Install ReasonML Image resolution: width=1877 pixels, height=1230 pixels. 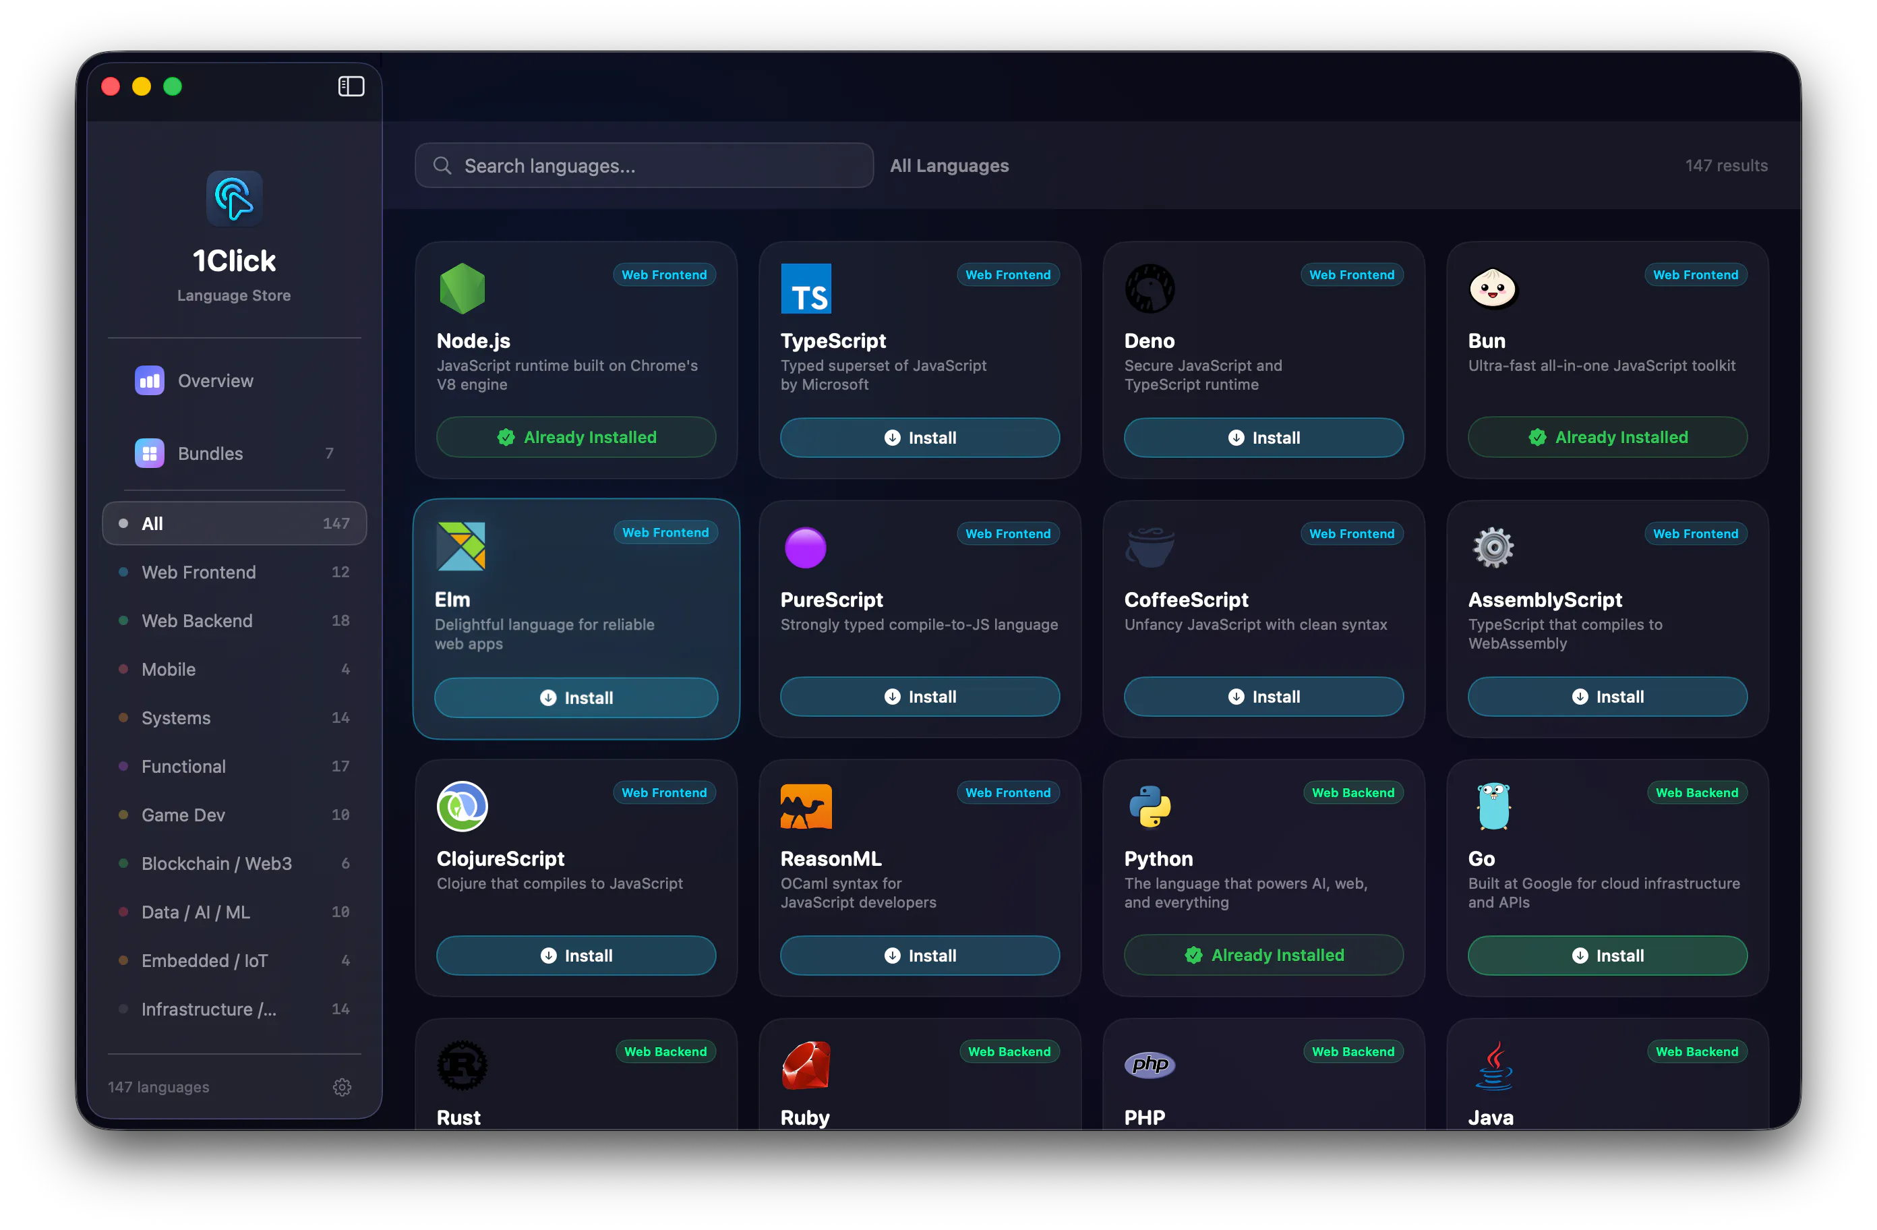[920, 955]
